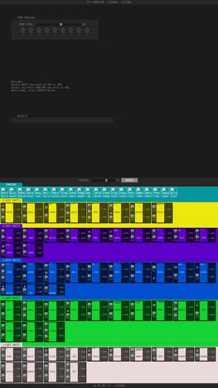Select the Frost emblem icon
218x388 pixels.
click(131, 193)
